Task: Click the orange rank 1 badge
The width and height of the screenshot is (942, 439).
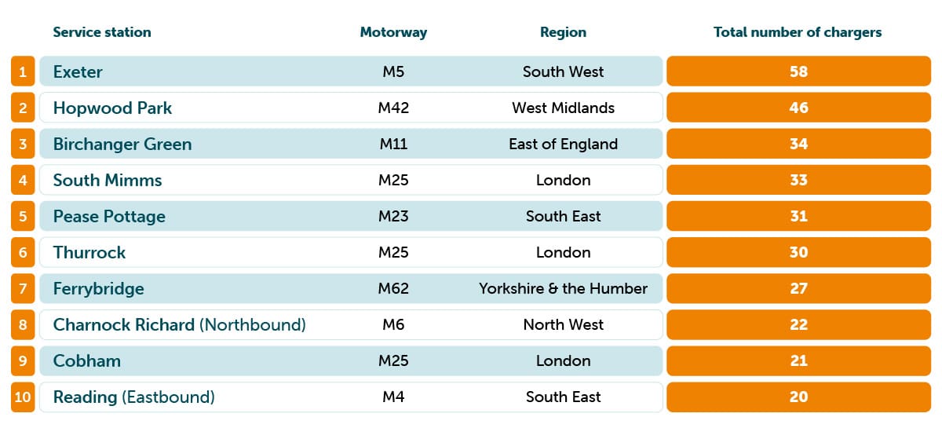Action: click(23, 71)
